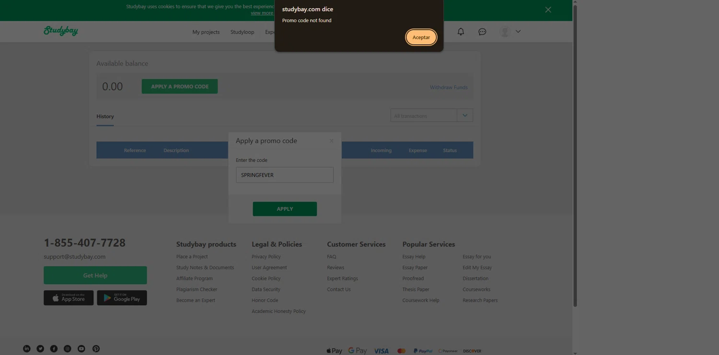This screenshot has width=719, height=355.
Task: Expand the transactions filter arrow
Action: pyautogui.click(x=465, y=115)
